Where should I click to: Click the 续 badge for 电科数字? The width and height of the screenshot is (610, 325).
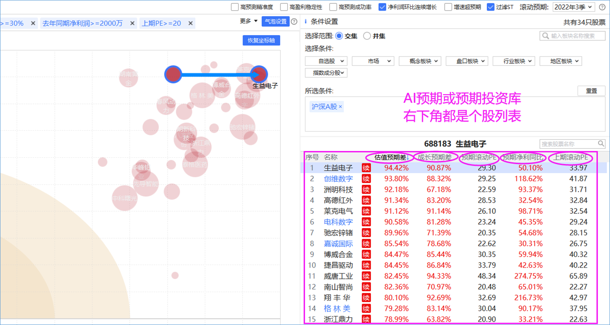tap(366, 222)
